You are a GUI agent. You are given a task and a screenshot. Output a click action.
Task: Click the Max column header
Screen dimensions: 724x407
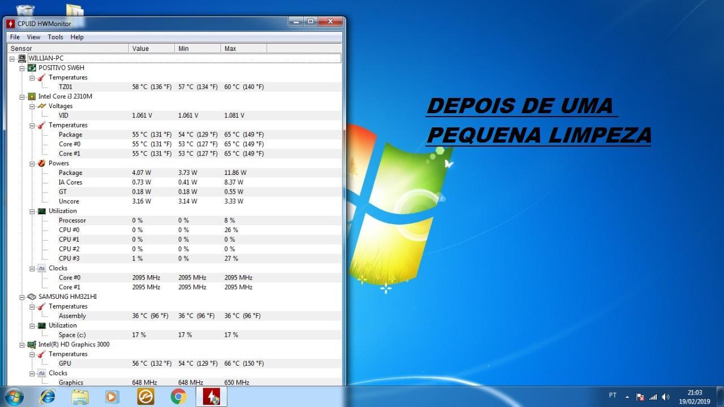coord(244,48)
